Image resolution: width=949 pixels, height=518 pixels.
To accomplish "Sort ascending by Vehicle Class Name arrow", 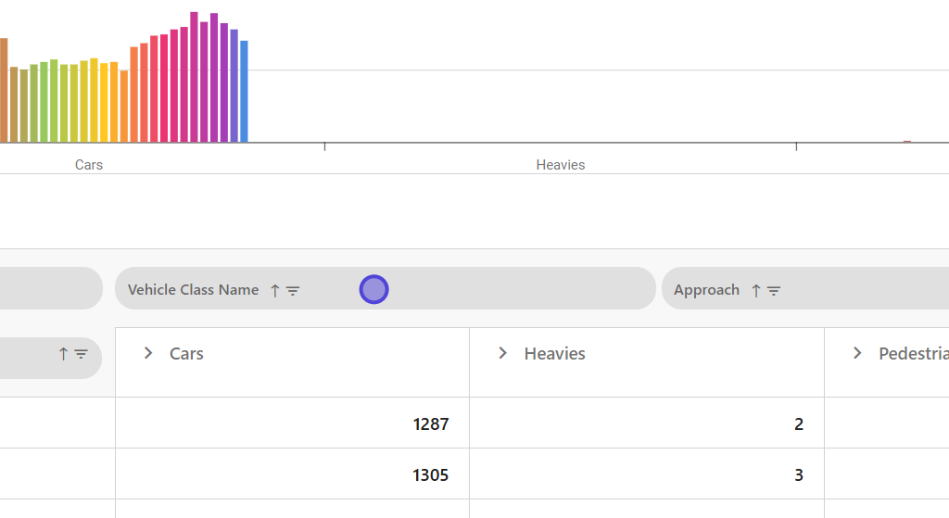I will (274, 290).
